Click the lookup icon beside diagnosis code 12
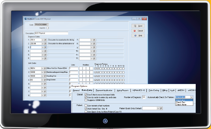The width and height of the screenshot is (211, 129). tap(94, 58)
